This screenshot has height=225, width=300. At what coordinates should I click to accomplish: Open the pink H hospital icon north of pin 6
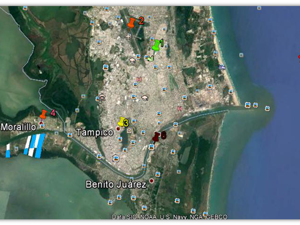pos(180,109)
